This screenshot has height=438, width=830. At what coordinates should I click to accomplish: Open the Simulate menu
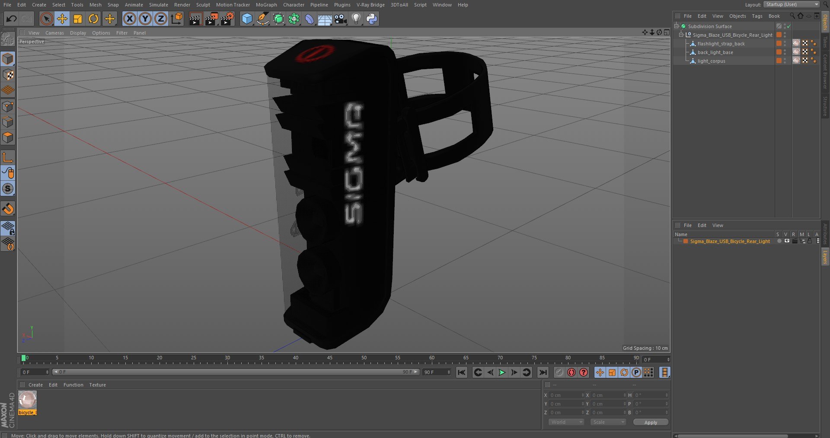pyautogui.click(x=159, y=5)
